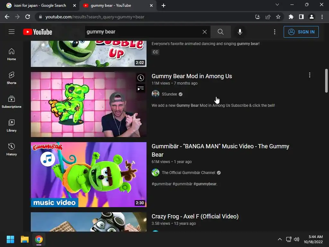The image size is (329, 247).
Task: Open Crazy Frog Axel F title
Action: pyautogui.click(x=195, y=216)
